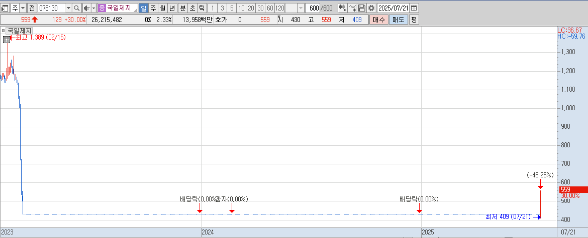The width and height of the screenshot is (588, 238).
Task: Click the 평 button
Action: click(x=414, y=20)
